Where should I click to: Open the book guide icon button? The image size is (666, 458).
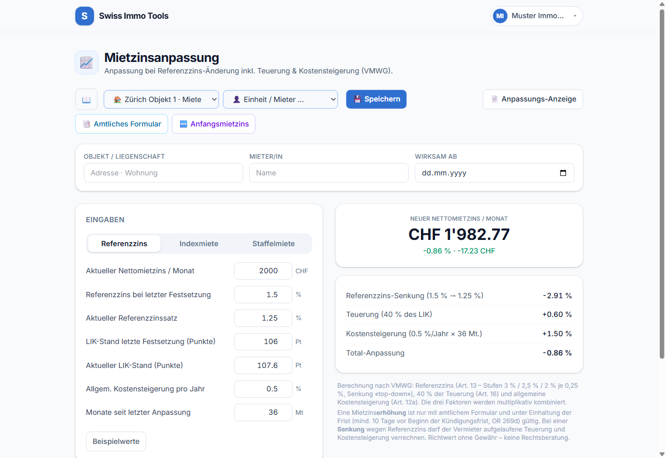pyautogui.click(x=86, y=99)
